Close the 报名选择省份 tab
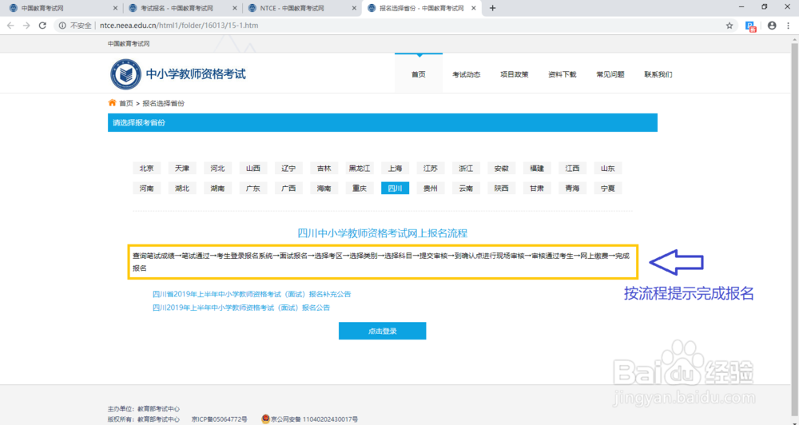This screenshot has height=425, width=799. pos(473,8)
